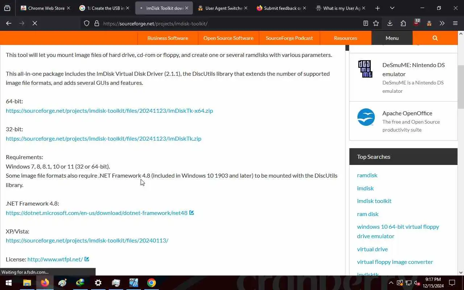Image resolution: width=464 pixels, height=290 pixels.
Task: Select virtual drive top search
Action: [372, 249]
